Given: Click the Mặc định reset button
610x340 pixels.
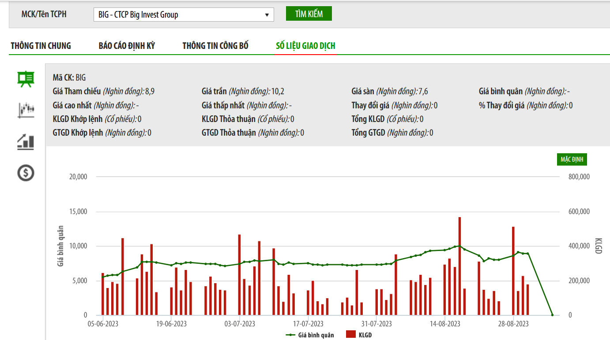Looking at the screenshot, I should (572, 159).
